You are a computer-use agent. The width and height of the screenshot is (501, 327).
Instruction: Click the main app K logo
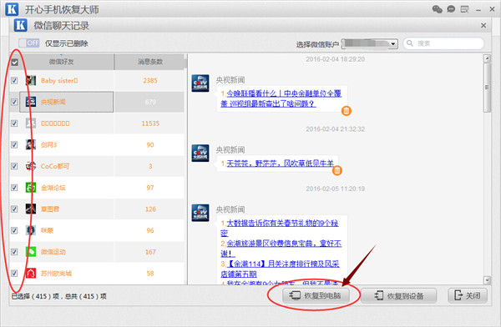12,9
